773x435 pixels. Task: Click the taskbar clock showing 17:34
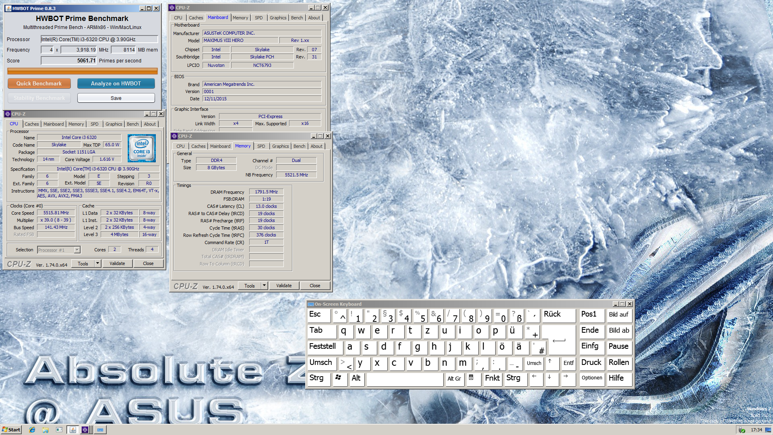point(756,430)
